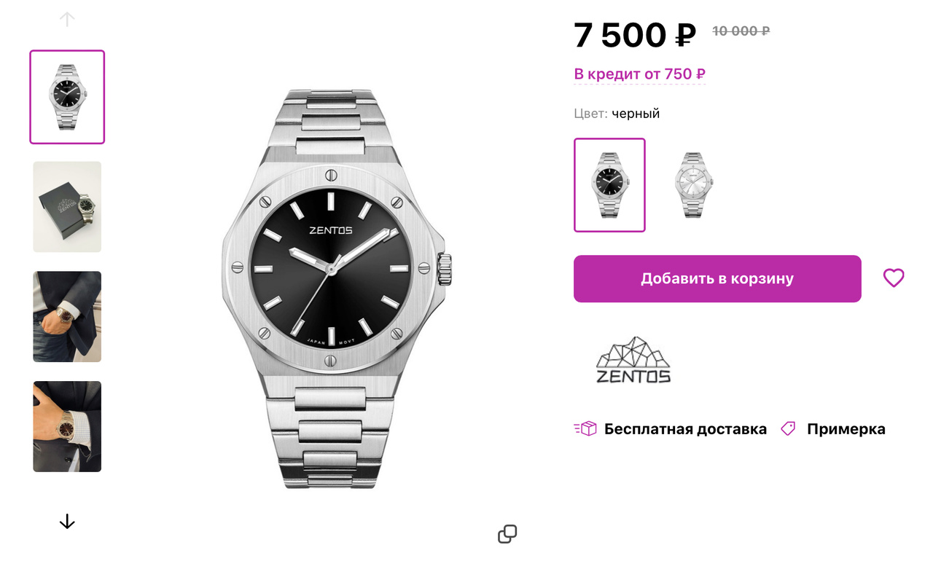This screenshot has height=561, width=933.
Task: Select the silver-white watch color option
Action: point(693,185)
